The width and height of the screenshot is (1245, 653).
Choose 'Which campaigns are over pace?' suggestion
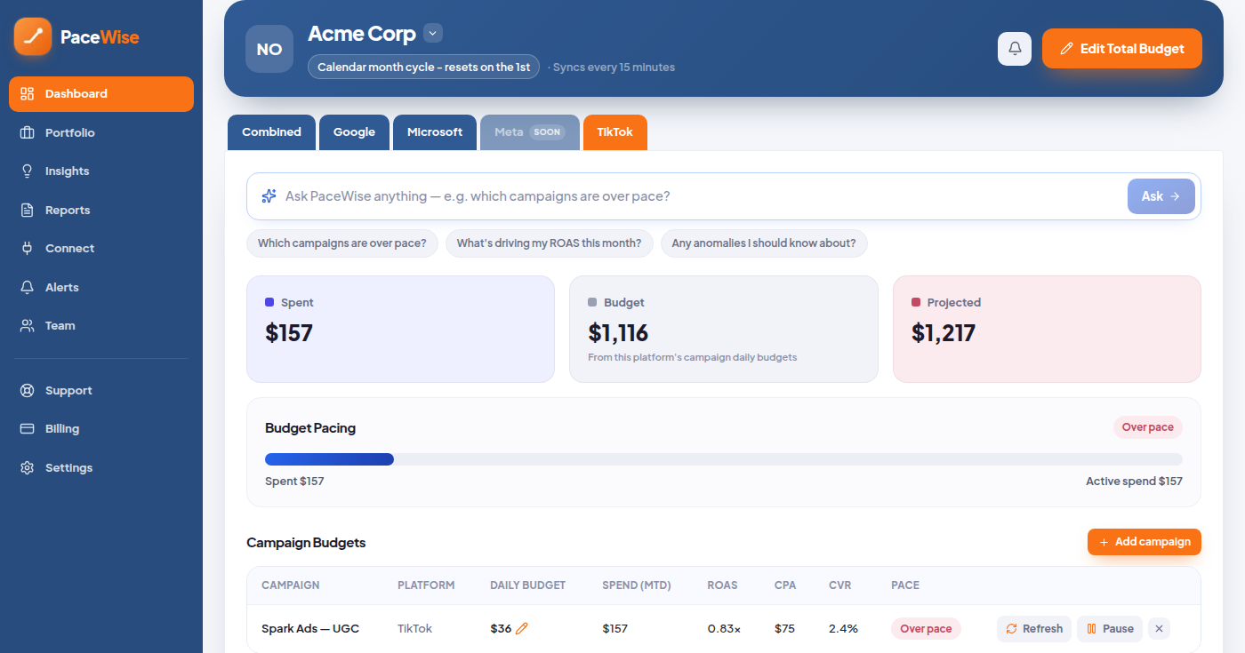click(342, 243)
